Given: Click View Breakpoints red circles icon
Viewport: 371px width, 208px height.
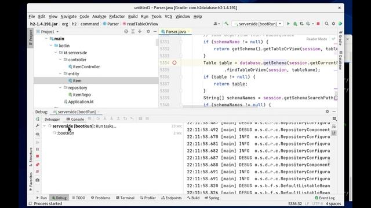Looking at the screenshot, I should 37,164.
